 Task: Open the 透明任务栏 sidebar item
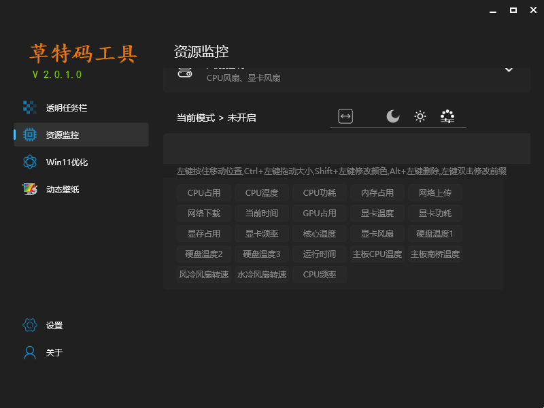[67, 107]
